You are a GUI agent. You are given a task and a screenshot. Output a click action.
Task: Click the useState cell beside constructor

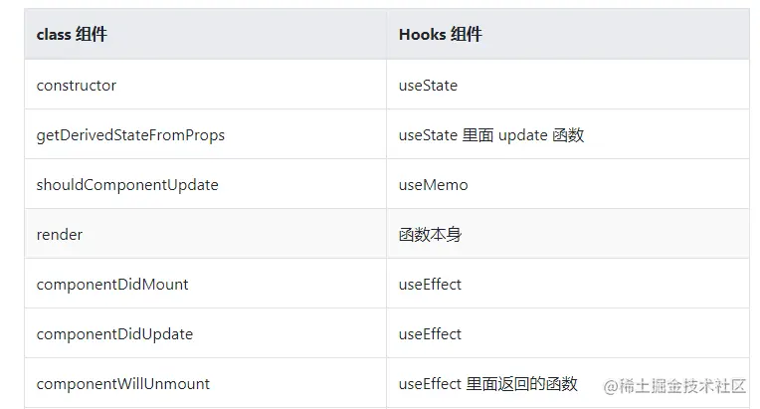(428, 86)
